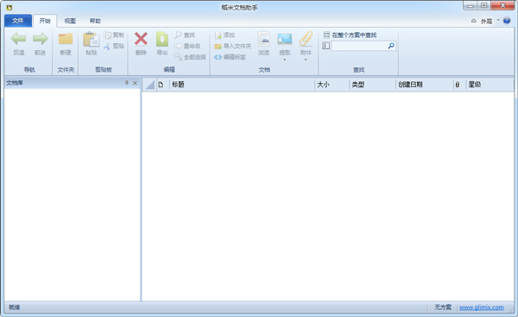518x317 pixels.
Task: Sort the list by the 类型 column
Action: (372, 85)
